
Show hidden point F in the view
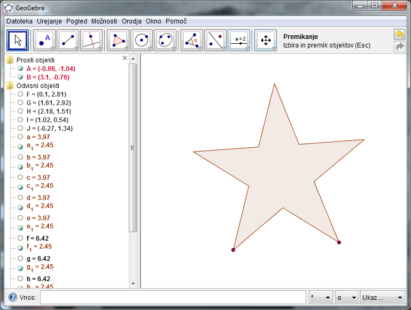coord(20,94)
